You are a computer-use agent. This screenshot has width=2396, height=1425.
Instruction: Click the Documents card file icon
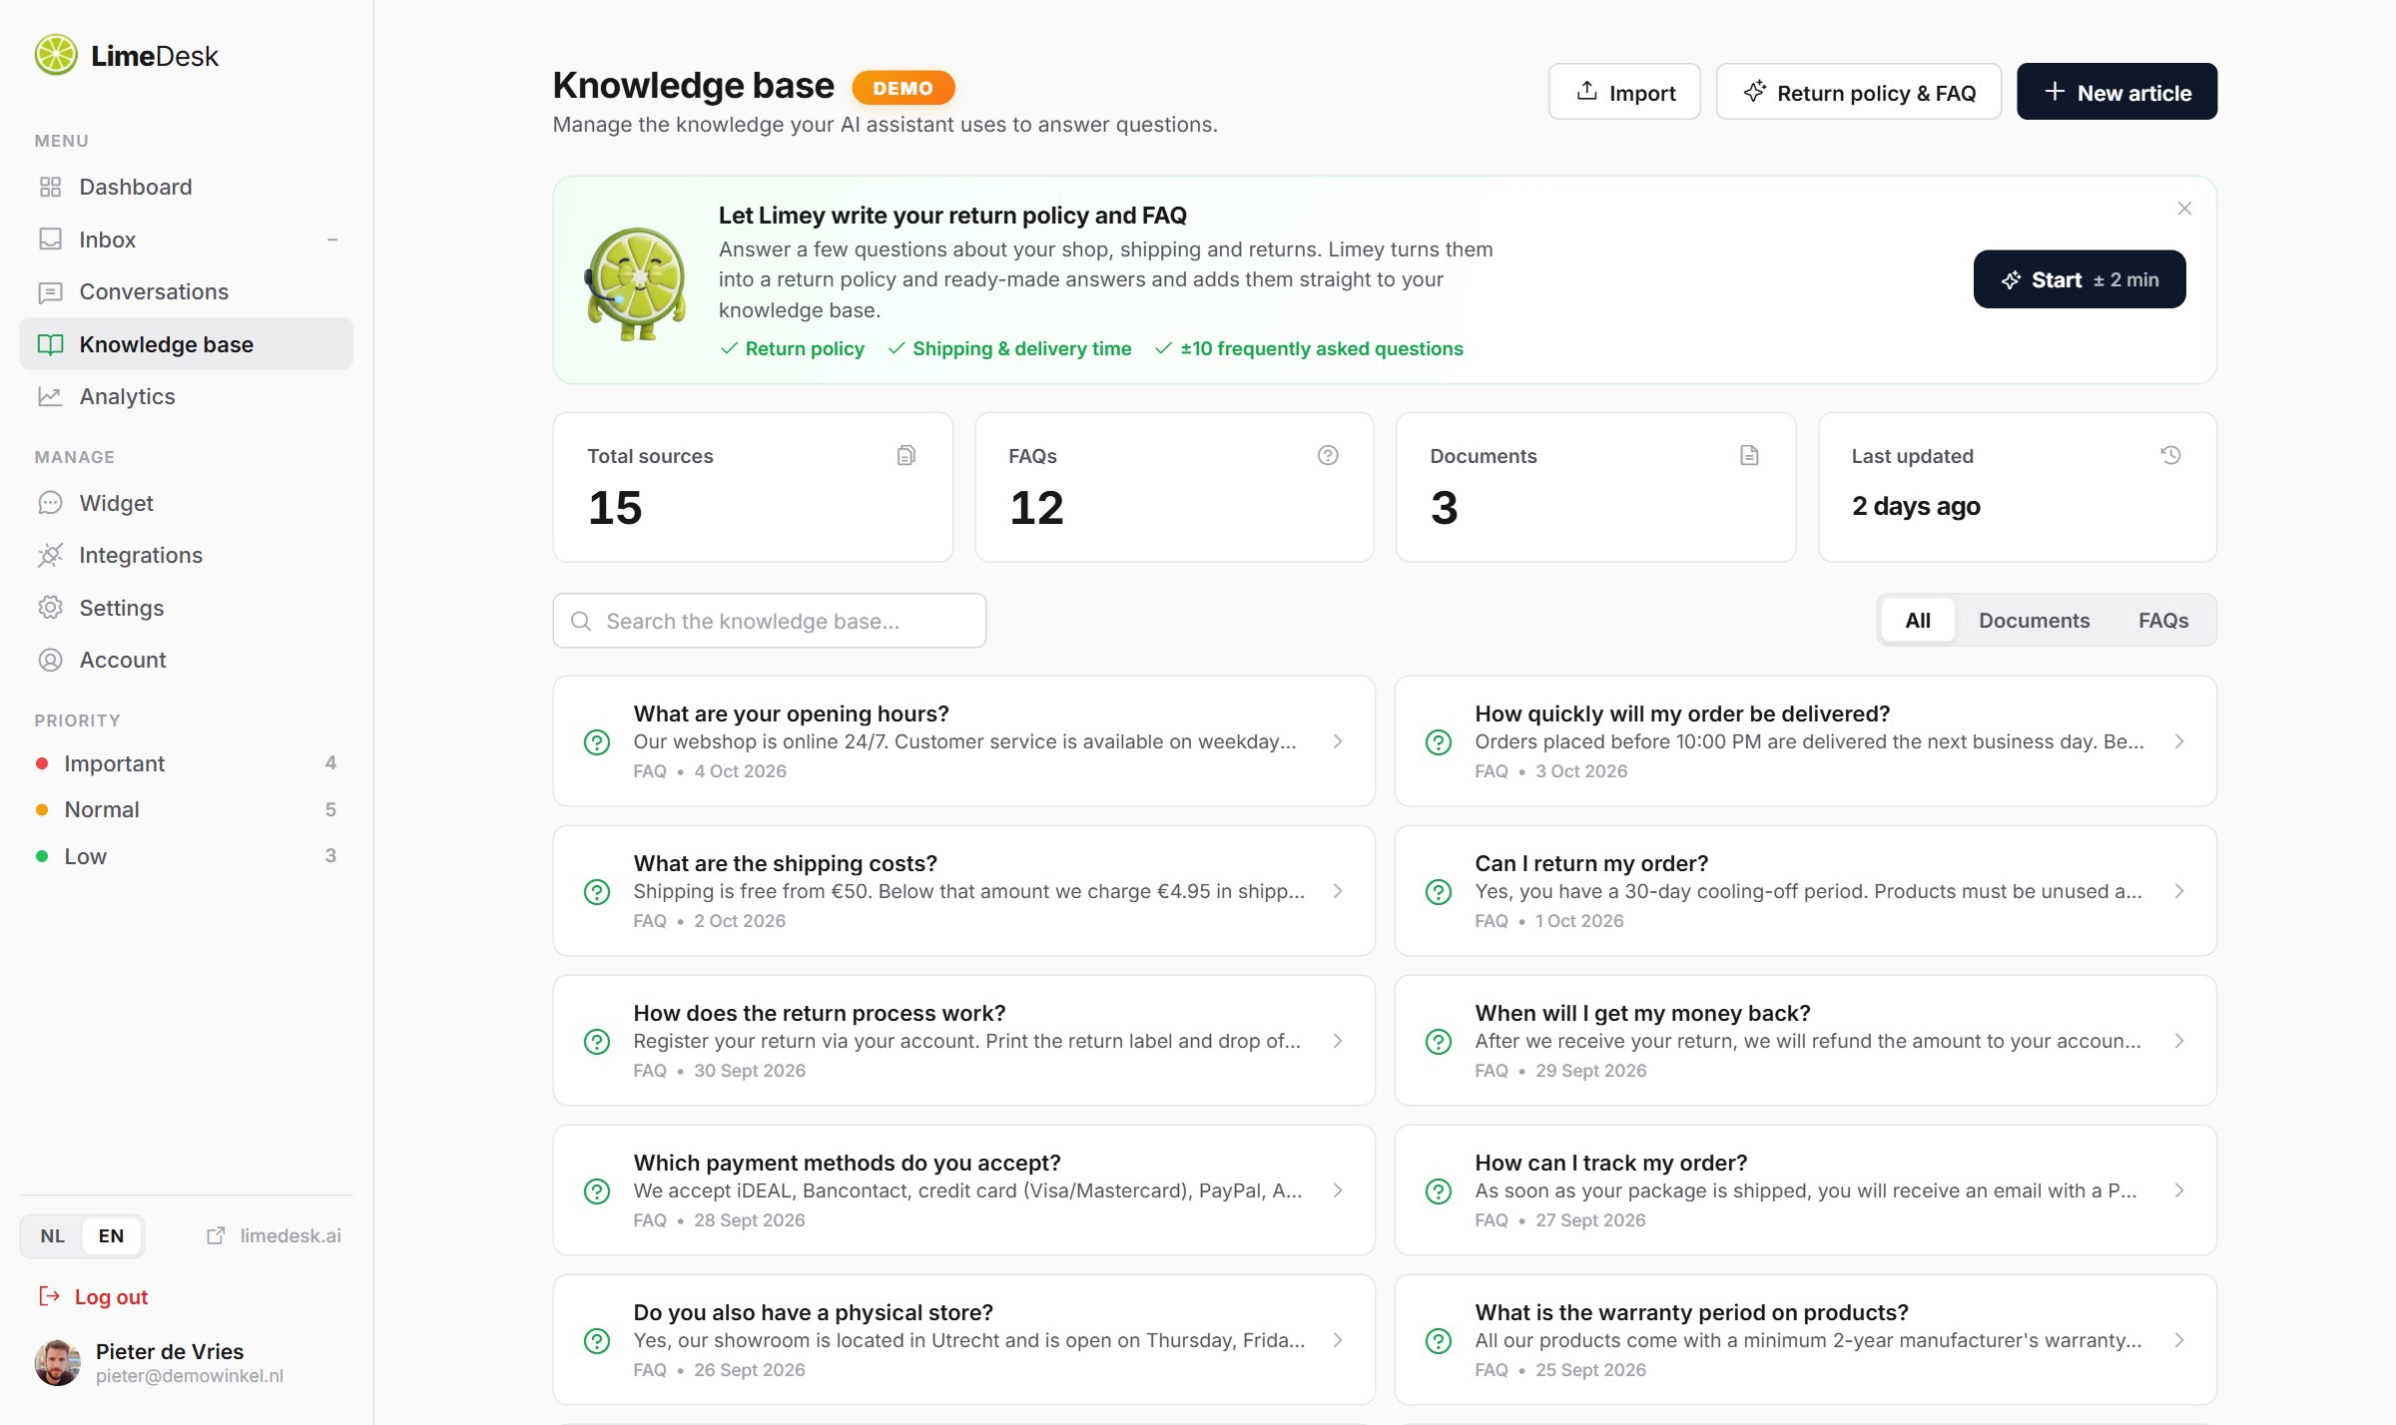pos(1749,455)
